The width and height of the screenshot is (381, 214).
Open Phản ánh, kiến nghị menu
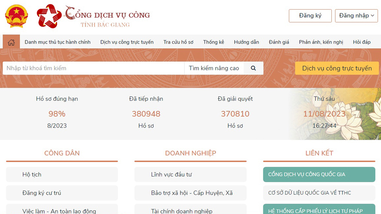coord(321,42)
